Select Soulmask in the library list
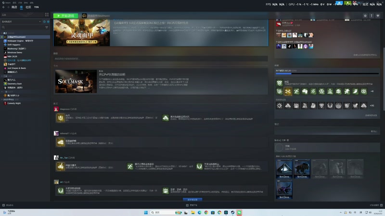This screenshot has height=216, width=385. click(25, 37)
